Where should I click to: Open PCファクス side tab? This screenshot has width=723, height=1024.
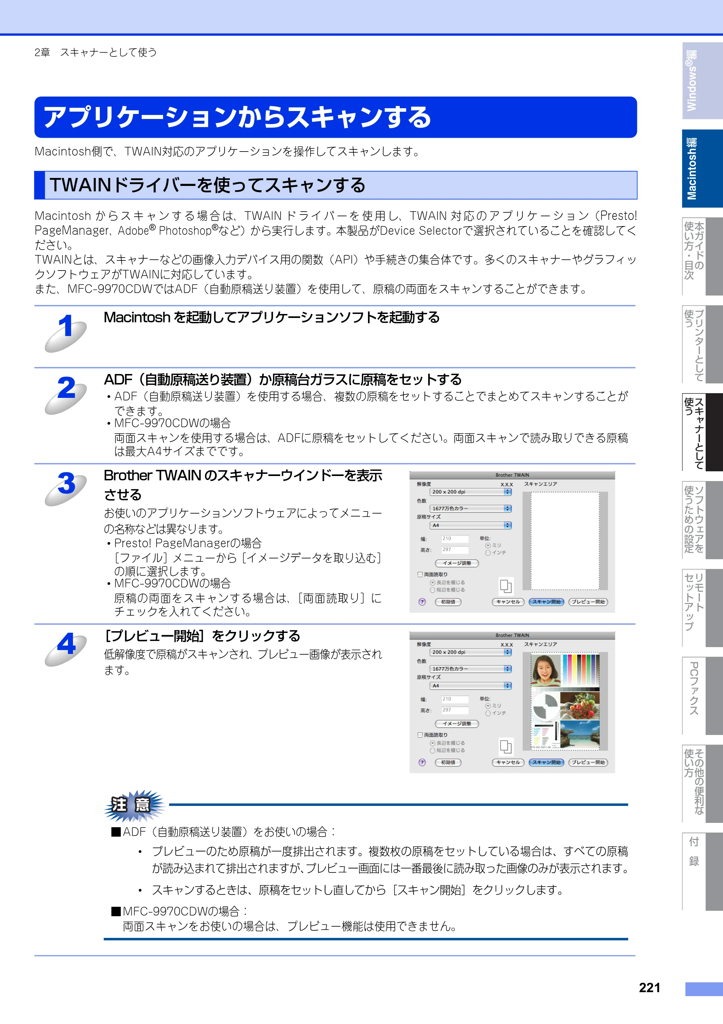point(702,696)
